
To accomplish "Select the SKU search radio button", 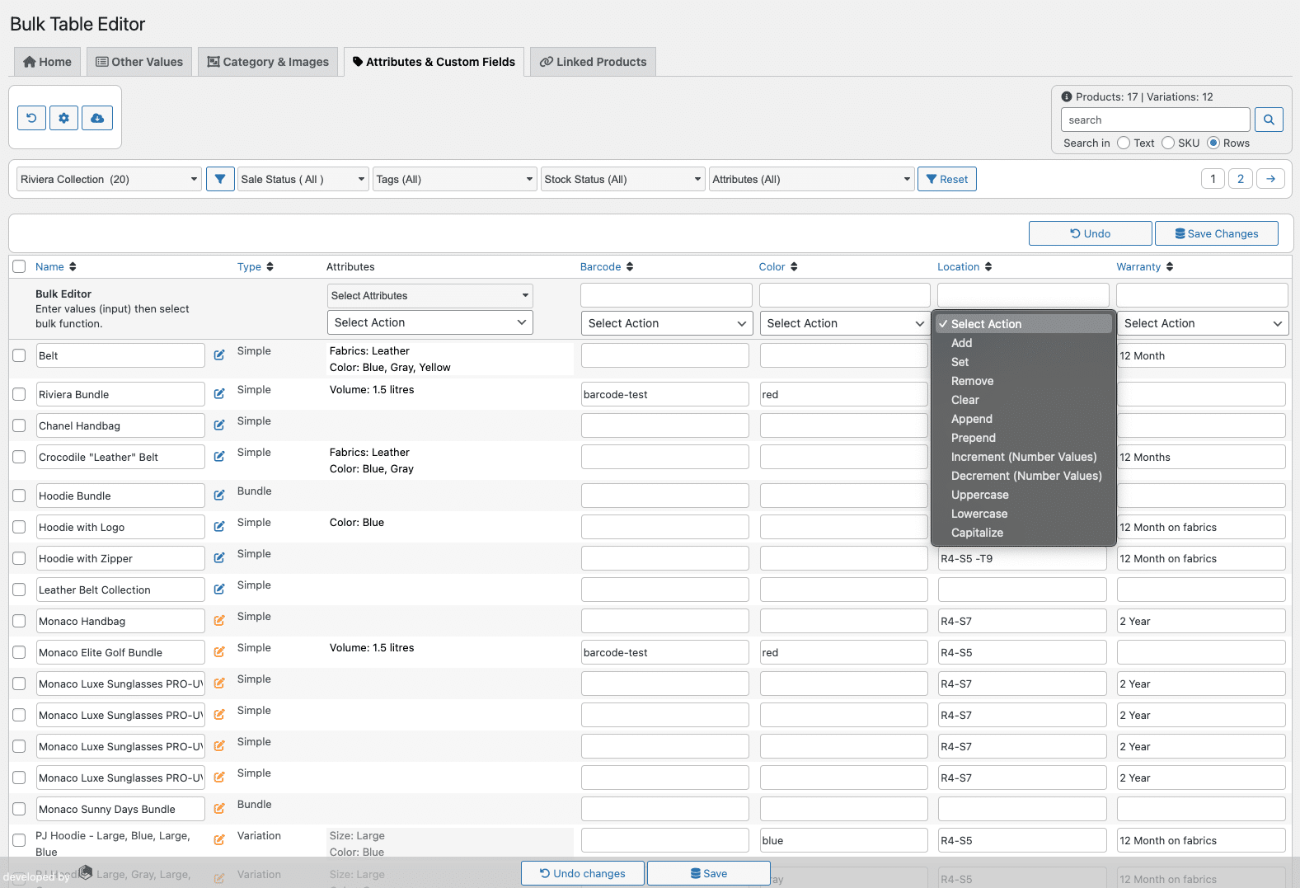I will pyautogui.click(x=1168, y=143).
